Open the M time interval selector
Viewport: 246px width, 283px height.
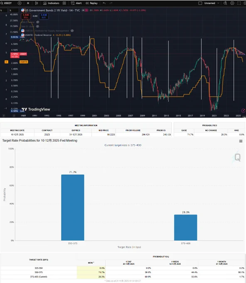click(28, 3)
